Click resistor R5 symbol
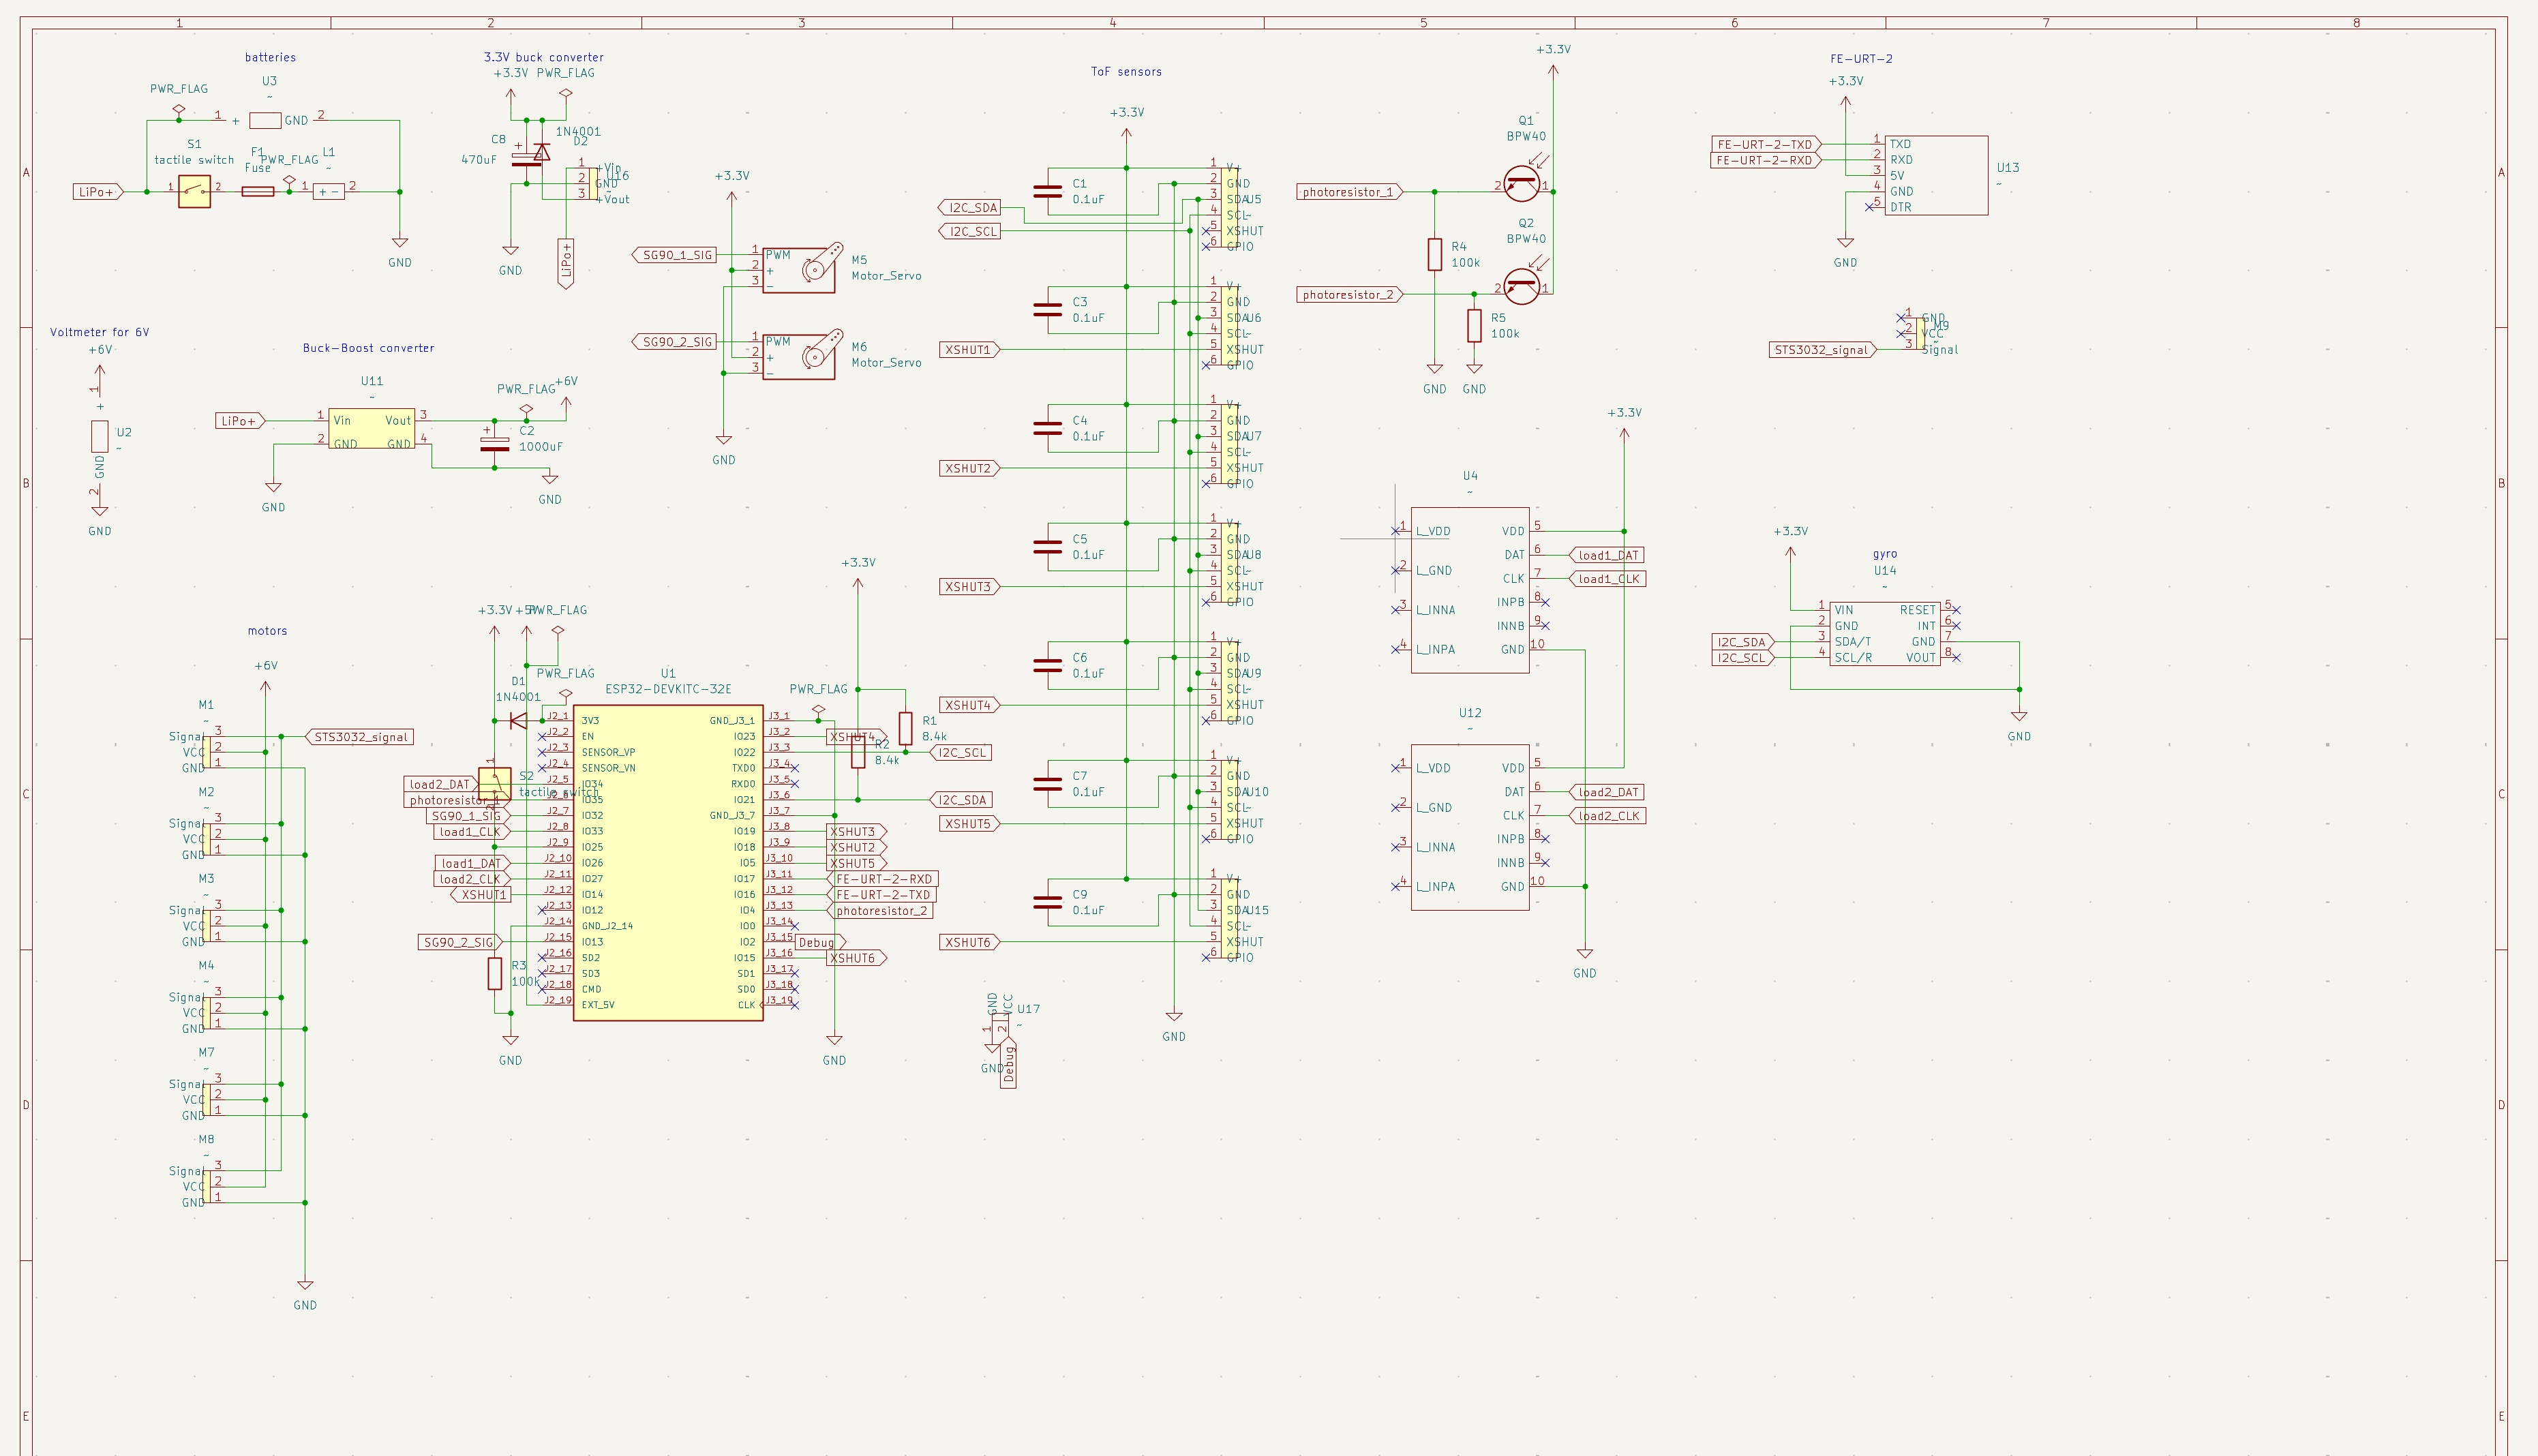 click(x=1474, y=326)
